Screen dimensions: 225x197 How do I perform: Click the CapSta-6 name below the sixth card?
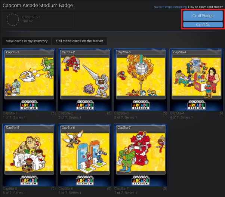tap(65, 188)
